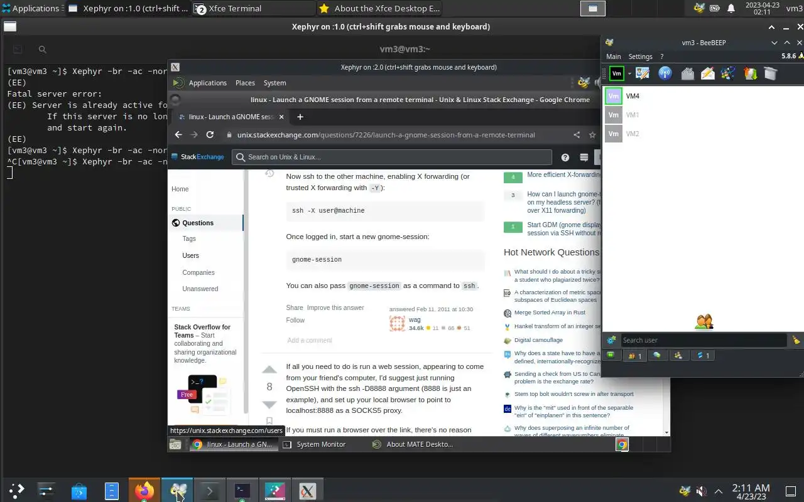
Task: Open the MATE Places menu
Action: tap(245, 83)
